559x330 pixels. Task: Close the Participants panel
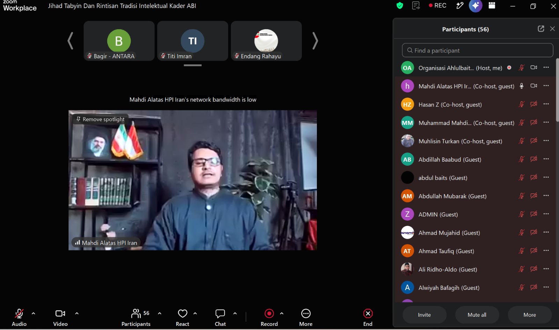click(x=552, y=29)
